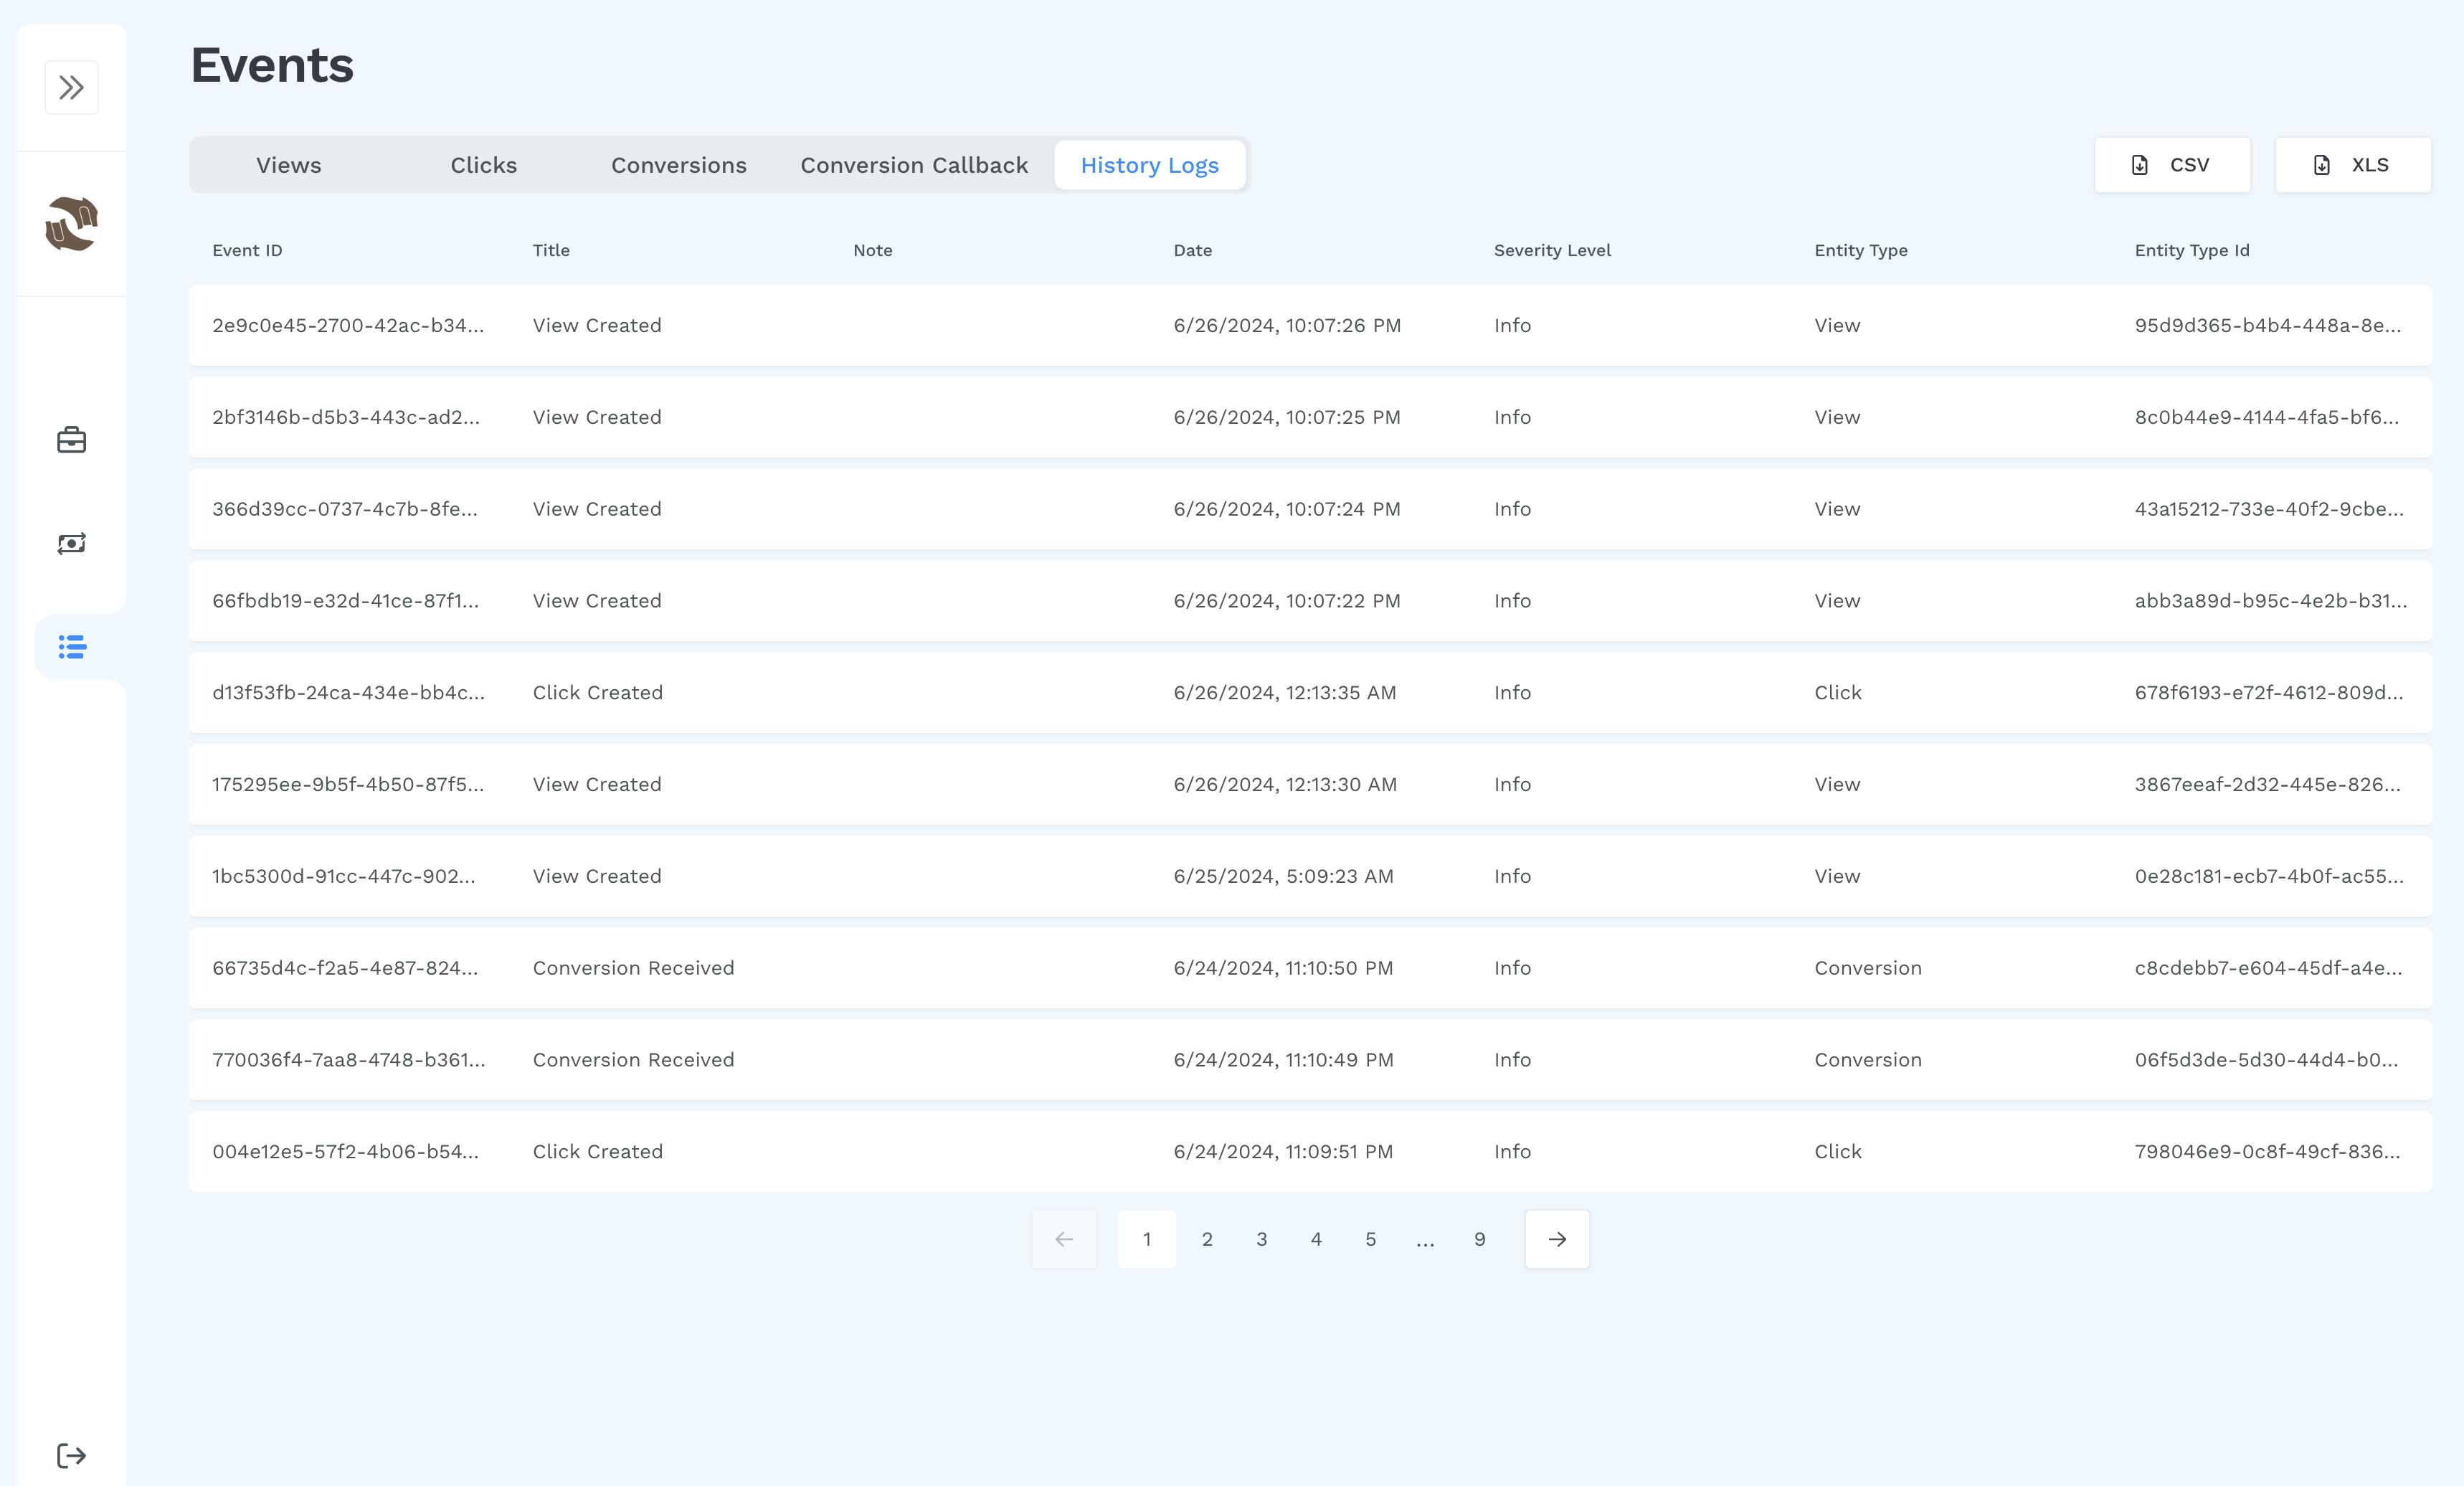Click entity ID 95d9d365-b4b4-448a-8e...

pyautogui.click(x=2268, y=325)
